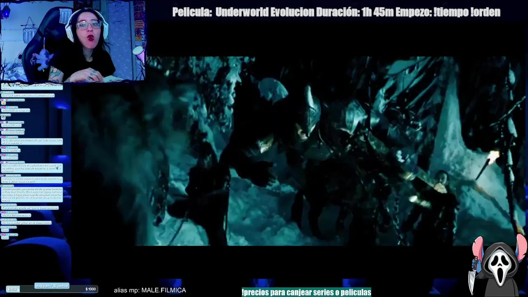Screen dimensions: 528x297
Task: Click the '$ 150' current amount
Action: (12, 289)
